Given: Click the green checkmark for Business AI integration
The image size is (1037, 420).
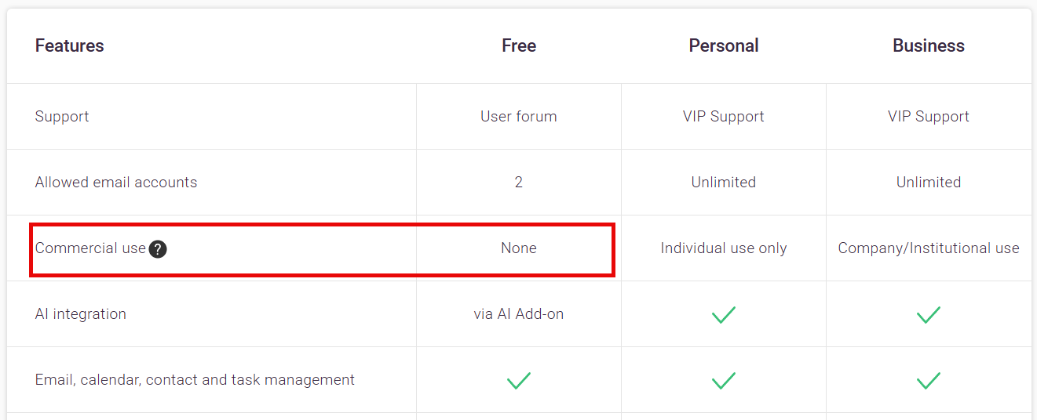Looking at the screenshot, I should 928,315.
